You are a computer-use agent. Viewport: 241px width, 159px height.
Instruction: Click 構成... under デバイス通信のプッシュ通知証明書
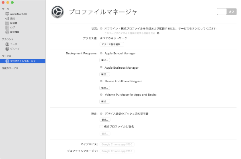point(105,120)
